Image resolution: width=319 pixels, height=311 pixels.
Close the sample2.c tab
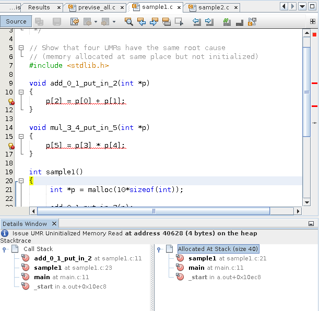point(236,8)
